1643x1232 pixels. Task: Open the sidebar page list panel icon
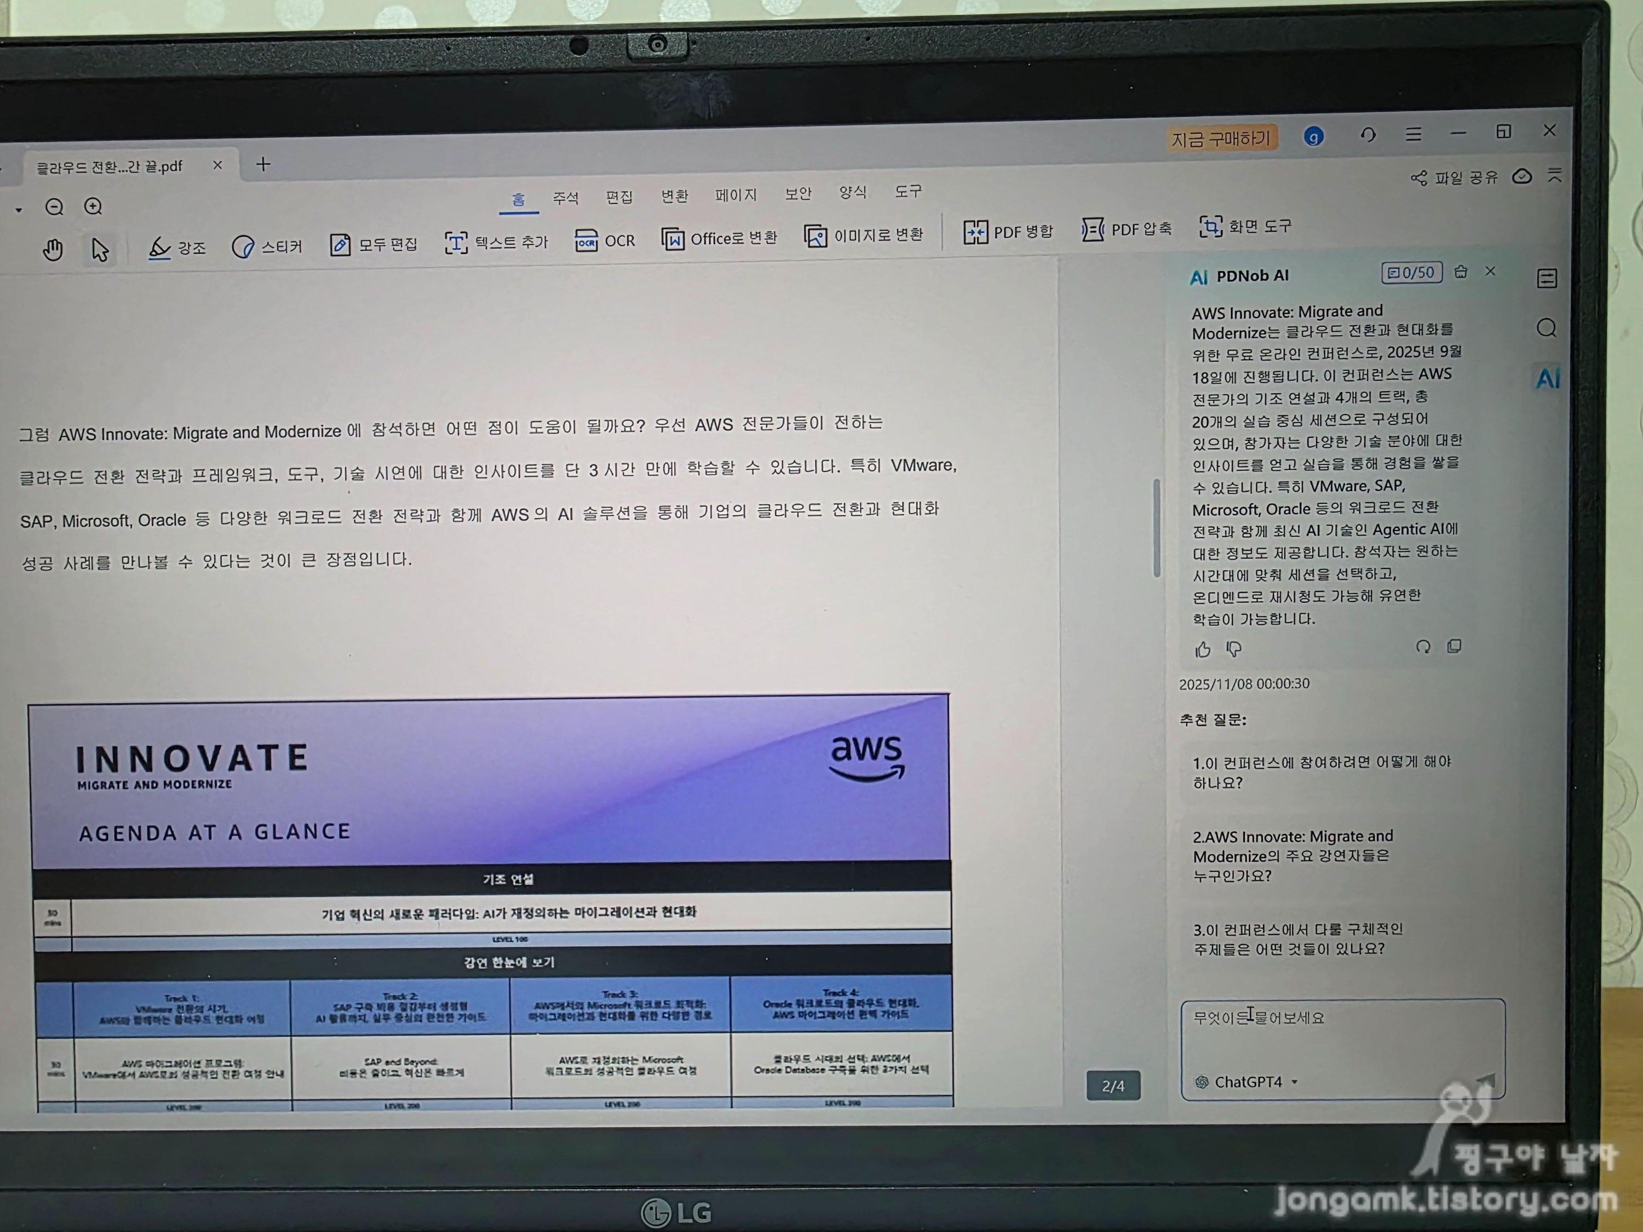click(x=1547, y=279)
